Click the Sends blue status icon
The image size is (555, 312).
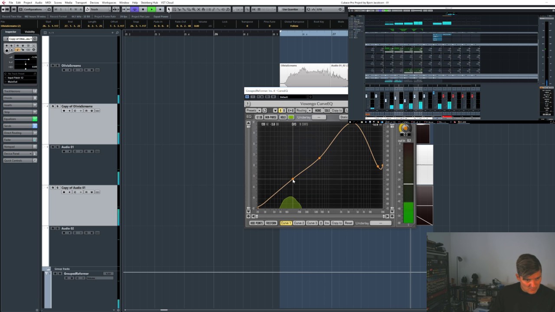pyautogui.click(x=35, y=126)
